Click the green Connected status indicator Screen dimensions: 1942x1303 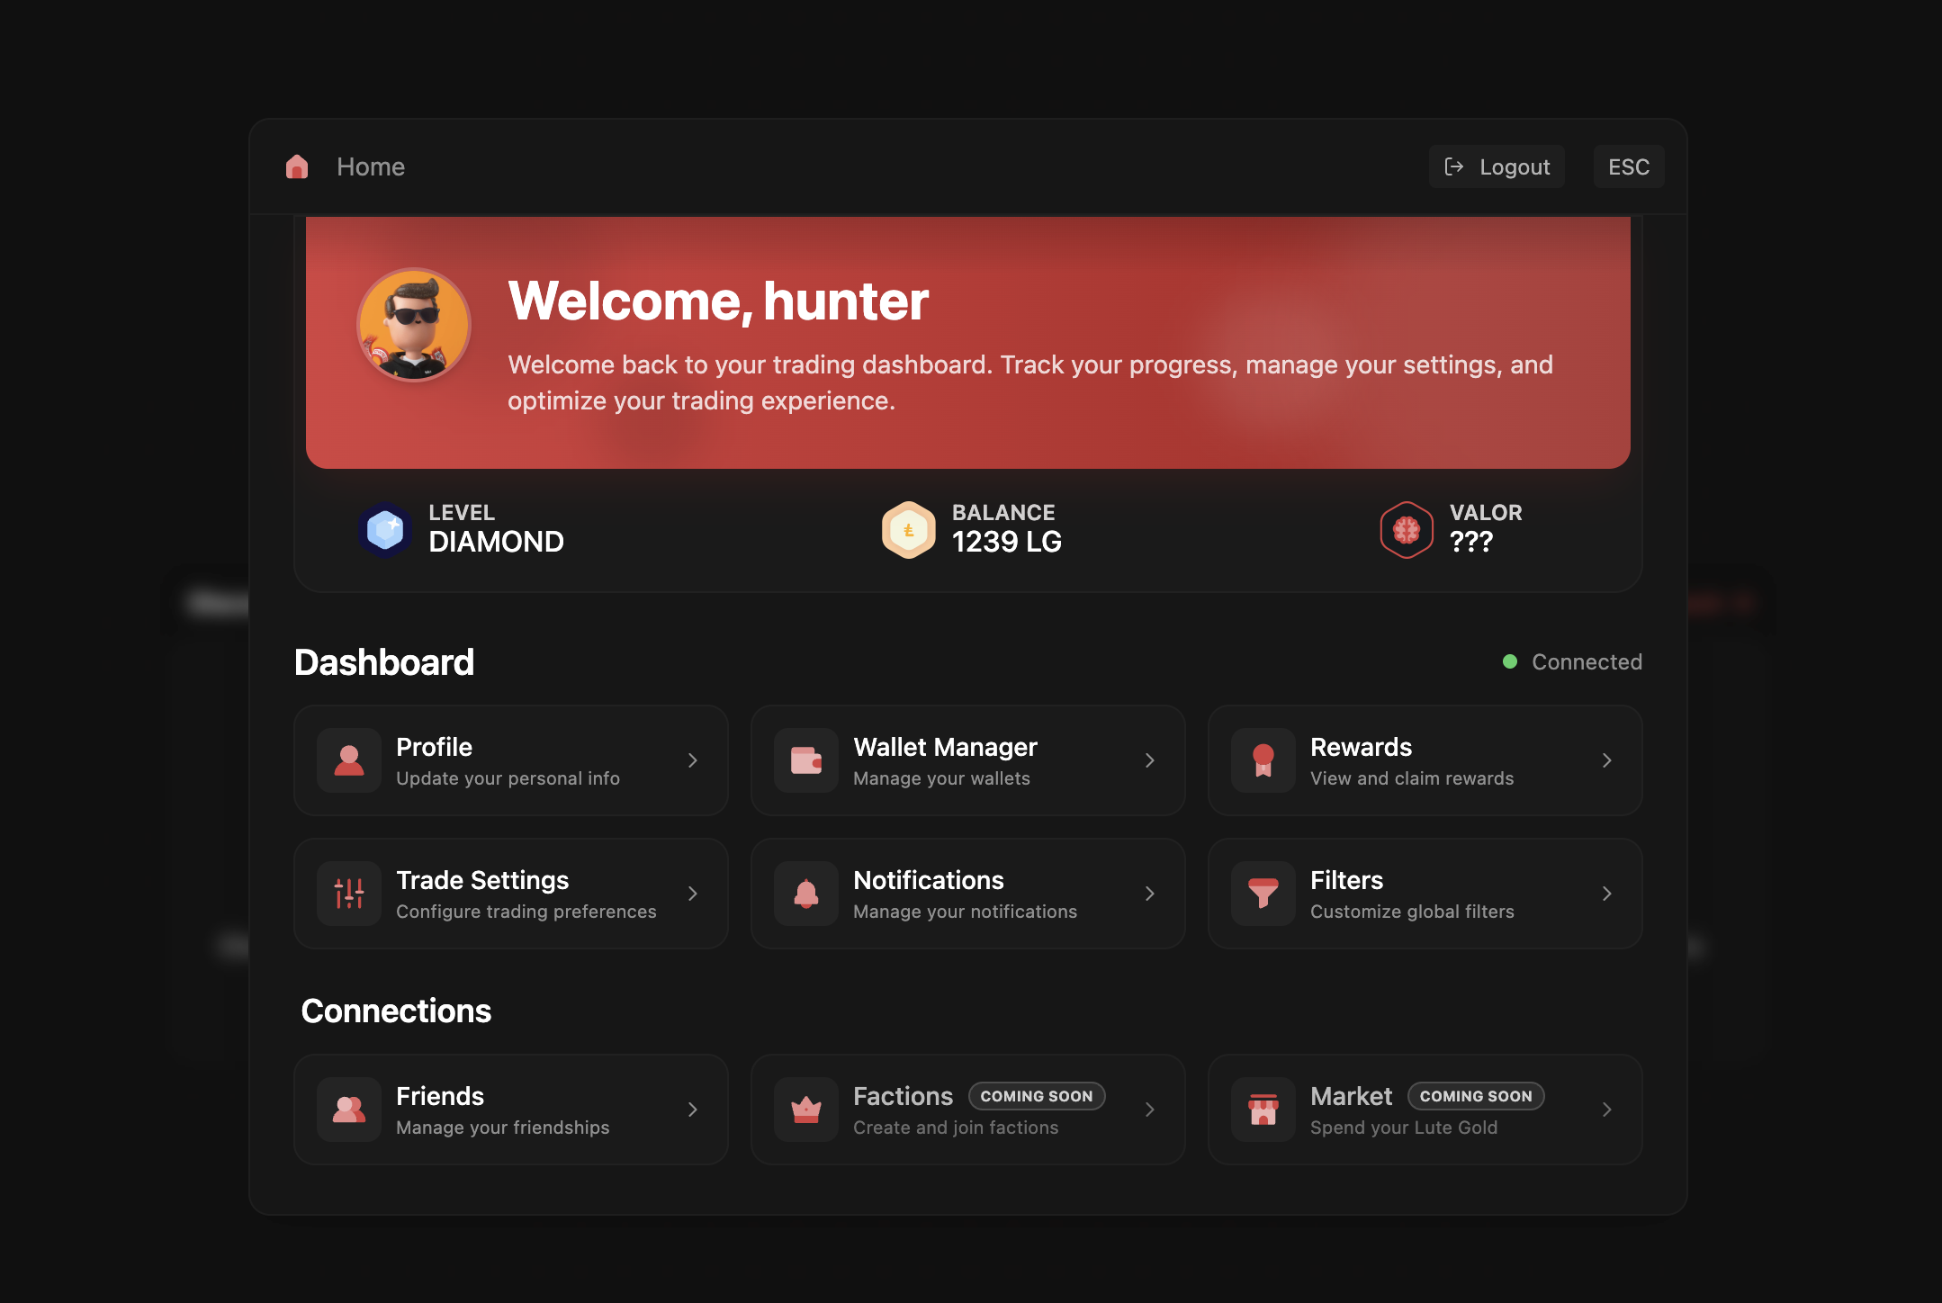click(x=1510, y=662)
